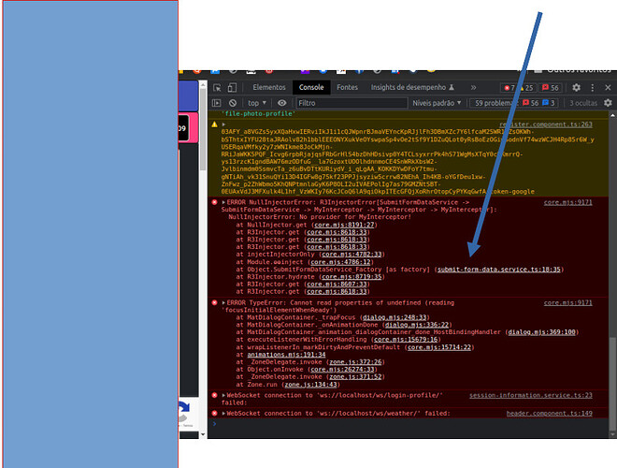Focus the Filtro console filter field
Screen dimensions: 617x468
(x=352, y=103)
